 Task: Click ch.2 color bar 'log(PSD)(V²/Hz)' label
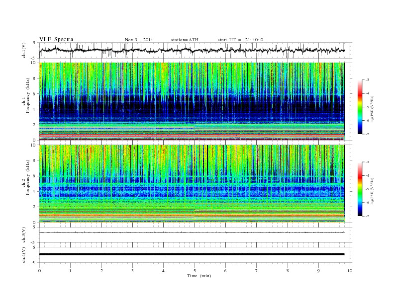372,191
